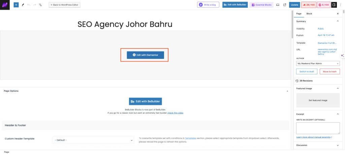The width and height of the screenshot is (345, 154).
Task: Click the block inserter plus icon
Action: [16, 5]
